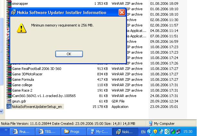Click the Safely Remove Hardware tray icon
Image resolution: width=197 pixels, height=136 pixels.
(x=161, y=132)
